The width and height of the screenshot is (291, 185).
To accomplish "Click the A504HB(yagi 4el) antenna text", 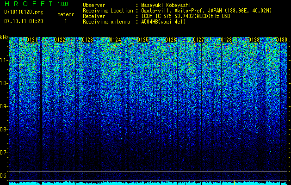I will [163, 22].
